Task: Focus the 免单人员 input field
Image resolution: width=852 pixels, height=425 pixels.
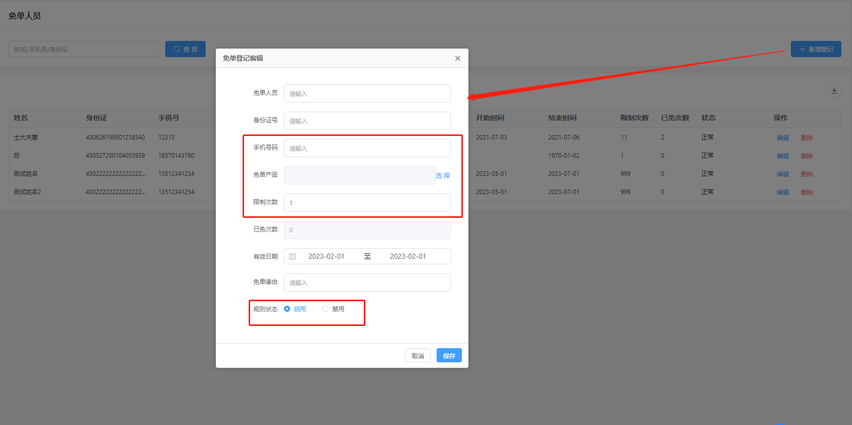Action: [x=367, y=93]
